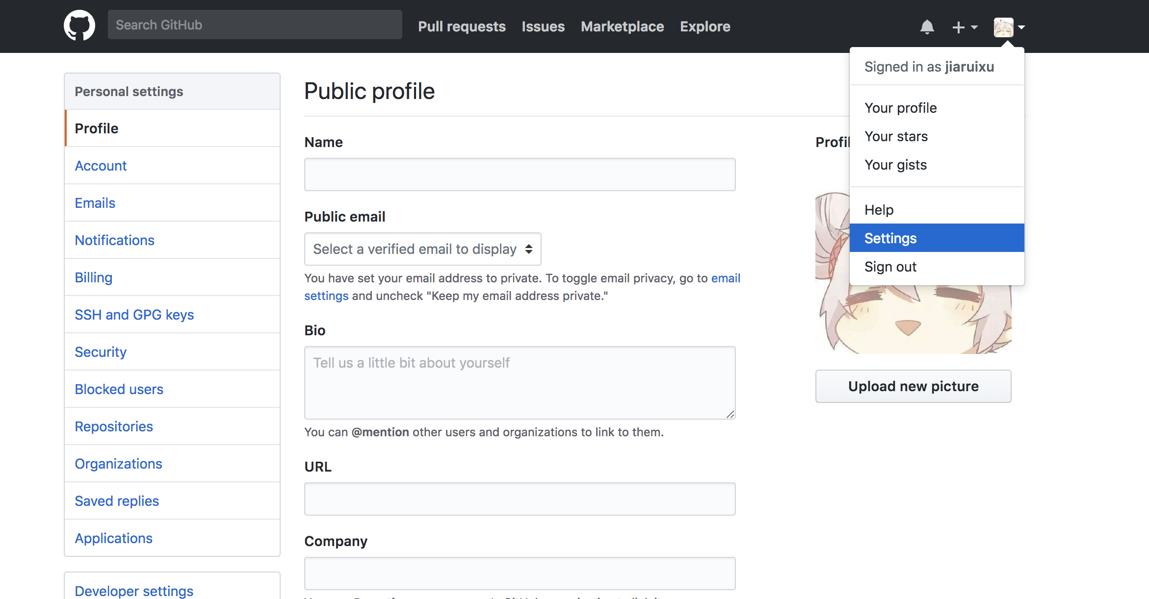
Task: Click Upload new picture button
Action: 913,386
